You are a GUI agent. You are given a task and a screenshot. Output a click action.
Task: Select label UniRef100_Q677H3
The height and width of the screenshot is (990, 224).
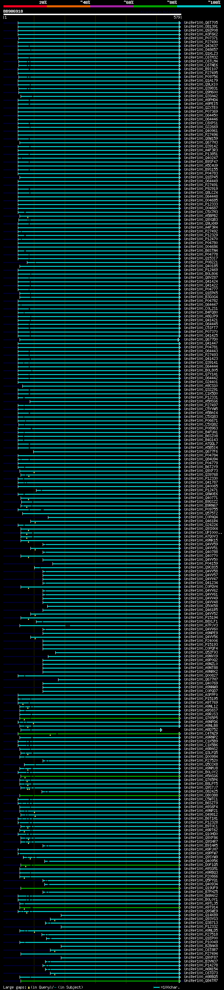point(201,143)
